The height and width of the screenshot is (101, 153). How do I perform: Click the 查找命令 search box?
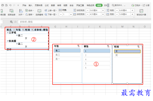[x=118, y=5]
